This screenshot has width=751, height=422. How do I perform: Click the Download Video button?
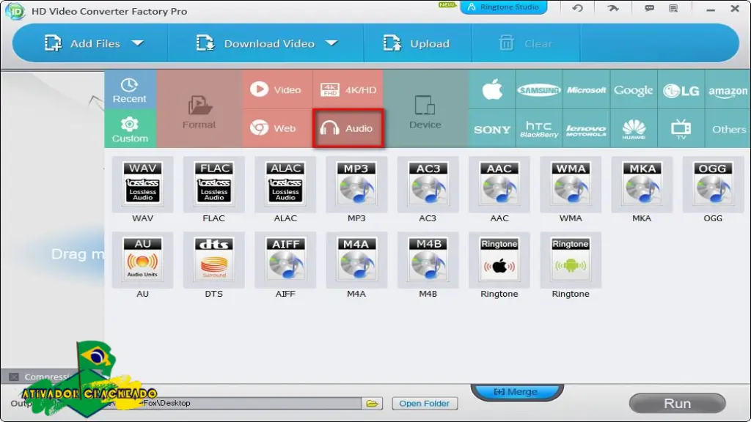255,43
